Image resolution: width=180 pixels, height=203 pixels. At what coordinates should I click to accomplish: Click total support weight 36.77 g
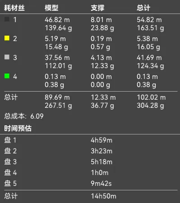pyautogui.click(x=102, y=106)
